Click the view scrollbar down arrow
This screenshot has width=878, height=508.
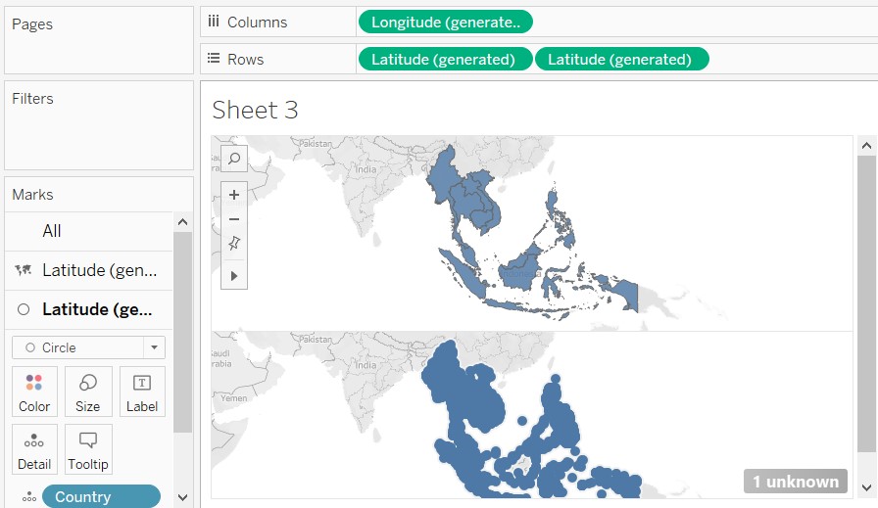pos(867,487)
